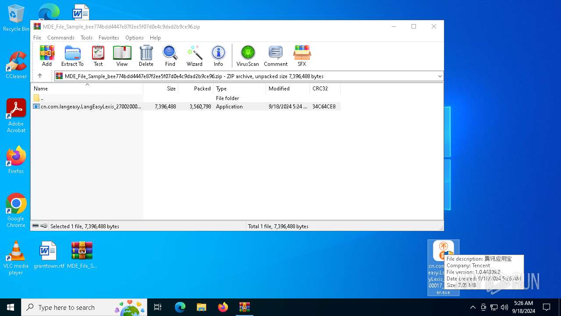
Task: Click the Delete trash icon
Action: point(146,56)
